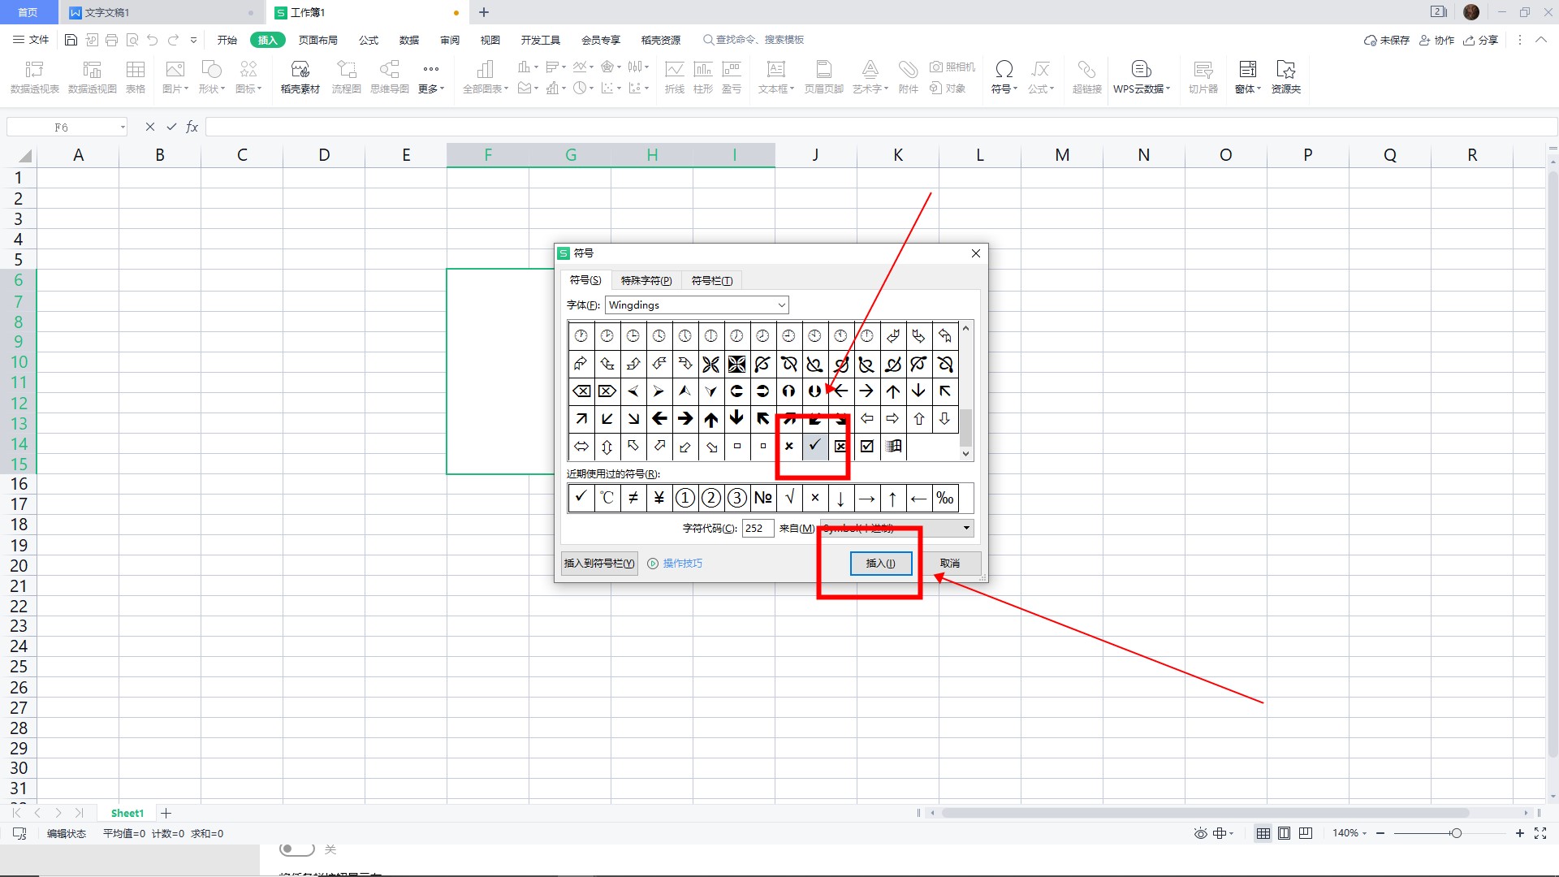Click the 符号 (Symbol) omega icon in ribbon
This screenshot has height=877, width=1559.
pyautogui.click(x=1004, y=70)
